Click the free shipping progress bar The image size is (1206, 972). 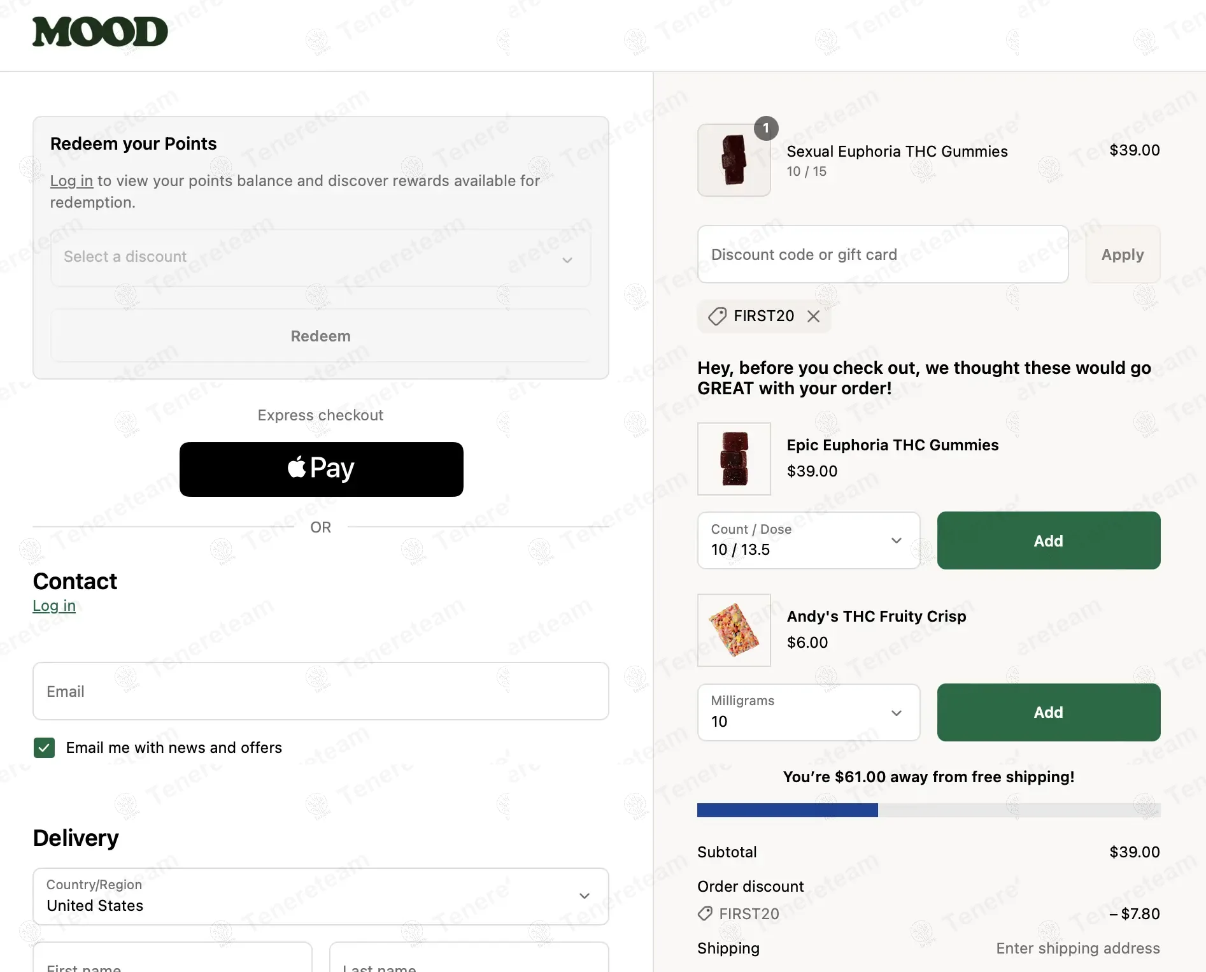click(x=928, y=810)
